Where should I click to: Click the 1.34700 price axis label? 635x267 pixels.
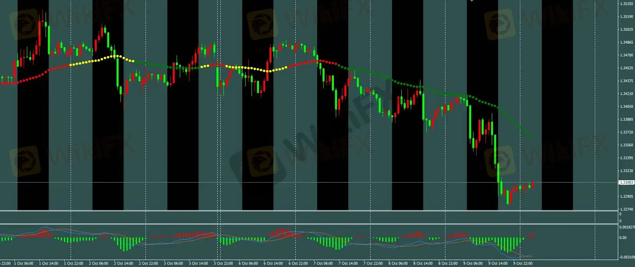point(626,55)
